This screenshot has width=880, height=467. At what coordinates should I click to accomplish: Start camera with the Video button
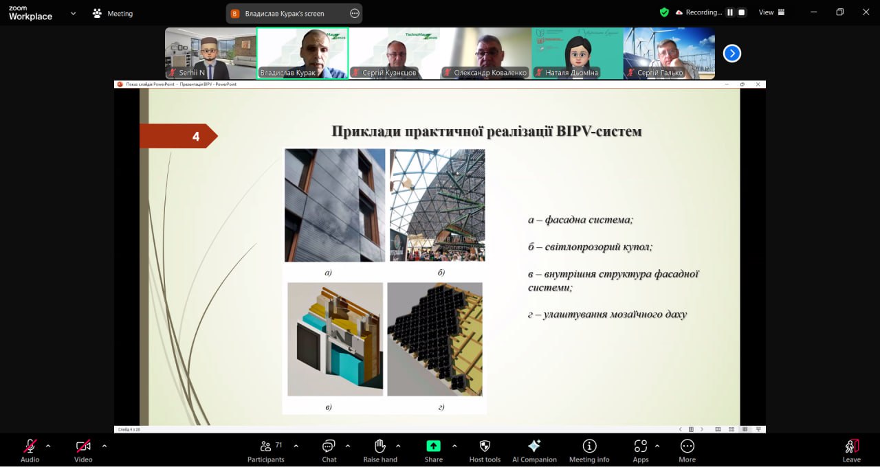tap(83, 450)
